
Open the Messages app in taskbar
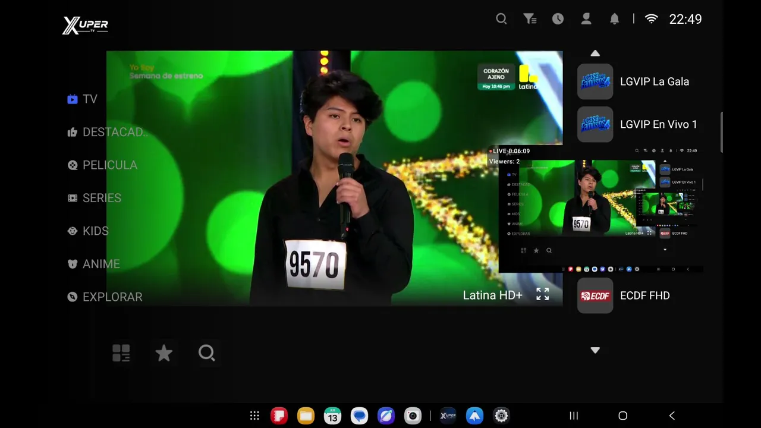(x=359, y=416)
